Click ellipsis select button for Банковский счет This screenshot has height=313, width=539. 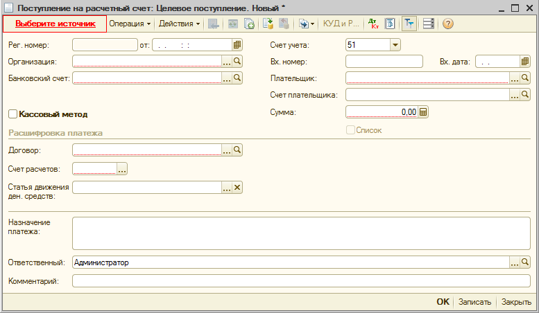[x=227, y=78]
